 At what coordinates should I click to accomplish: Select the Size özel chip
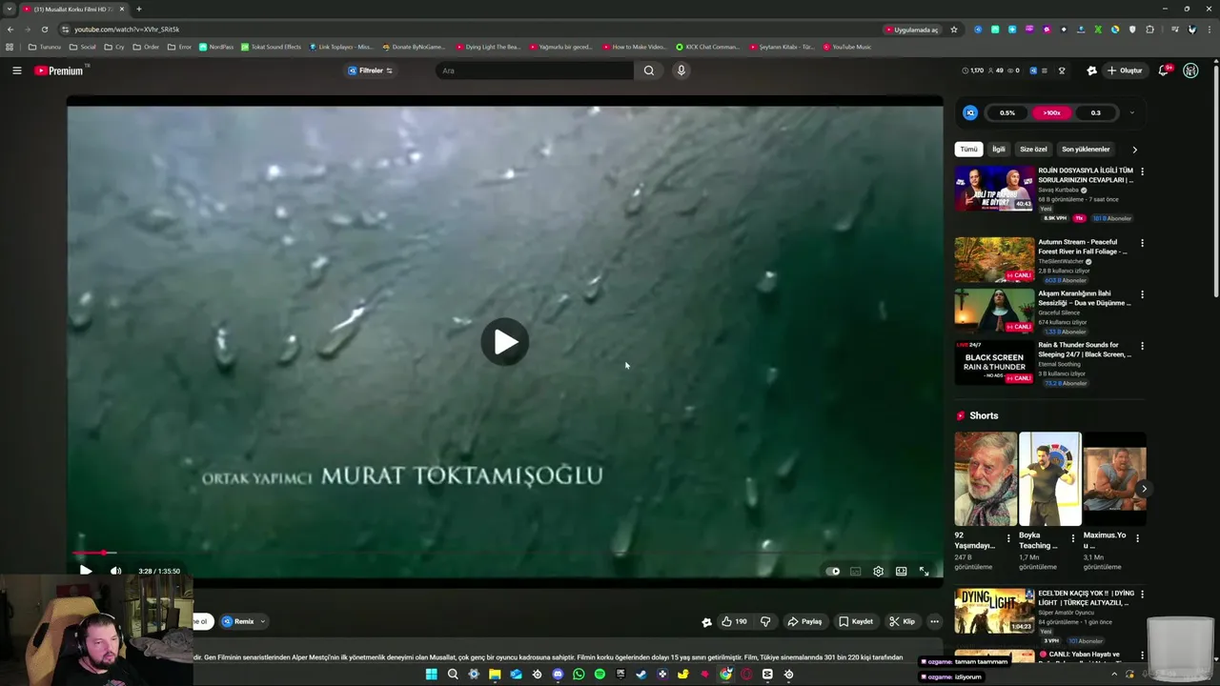tap(1033, 150)
